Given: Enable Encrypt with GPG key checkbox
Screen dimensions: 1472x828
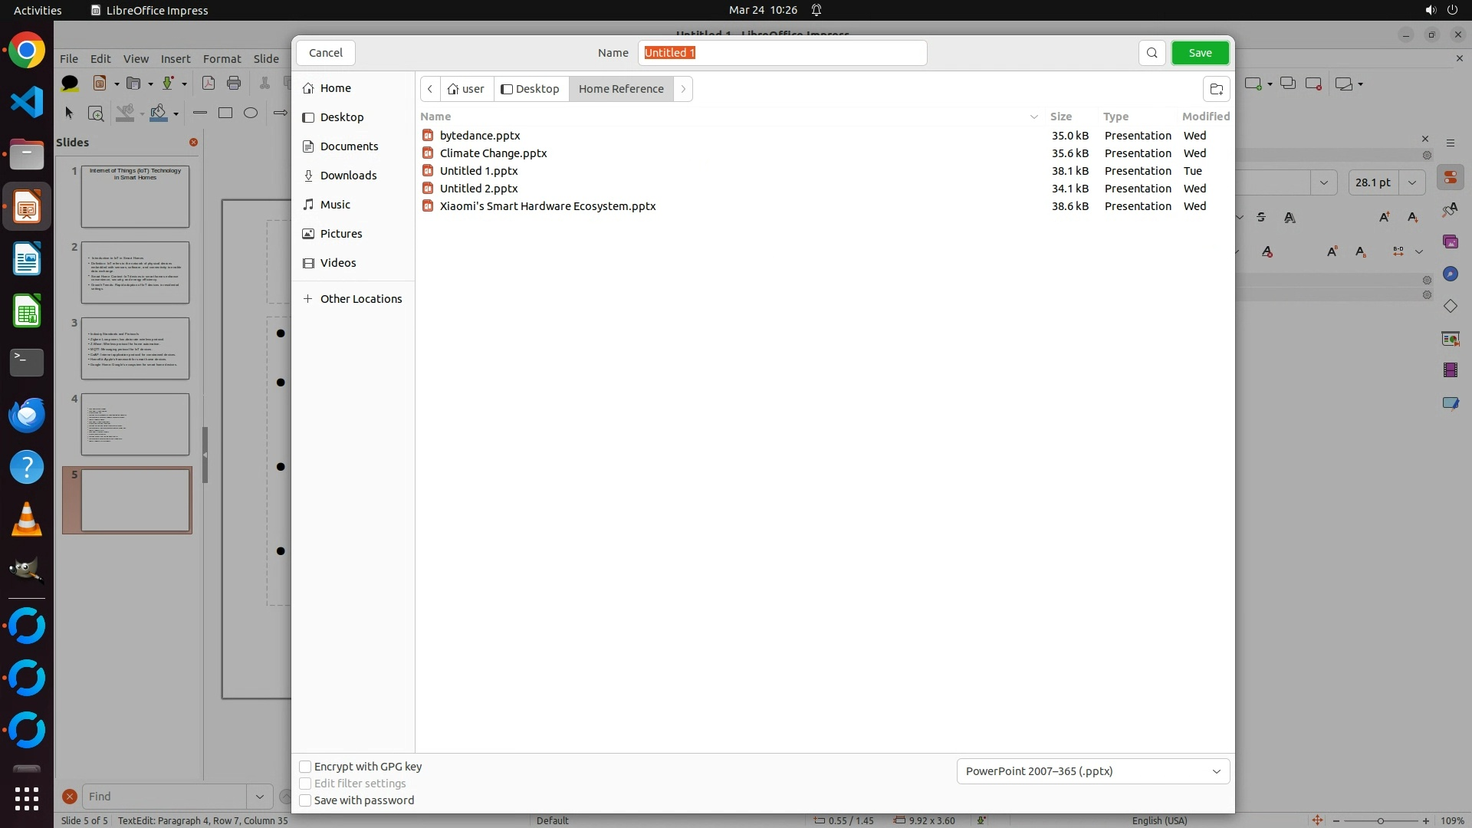Looking at the screenshot, I should [x=305, y=767].
